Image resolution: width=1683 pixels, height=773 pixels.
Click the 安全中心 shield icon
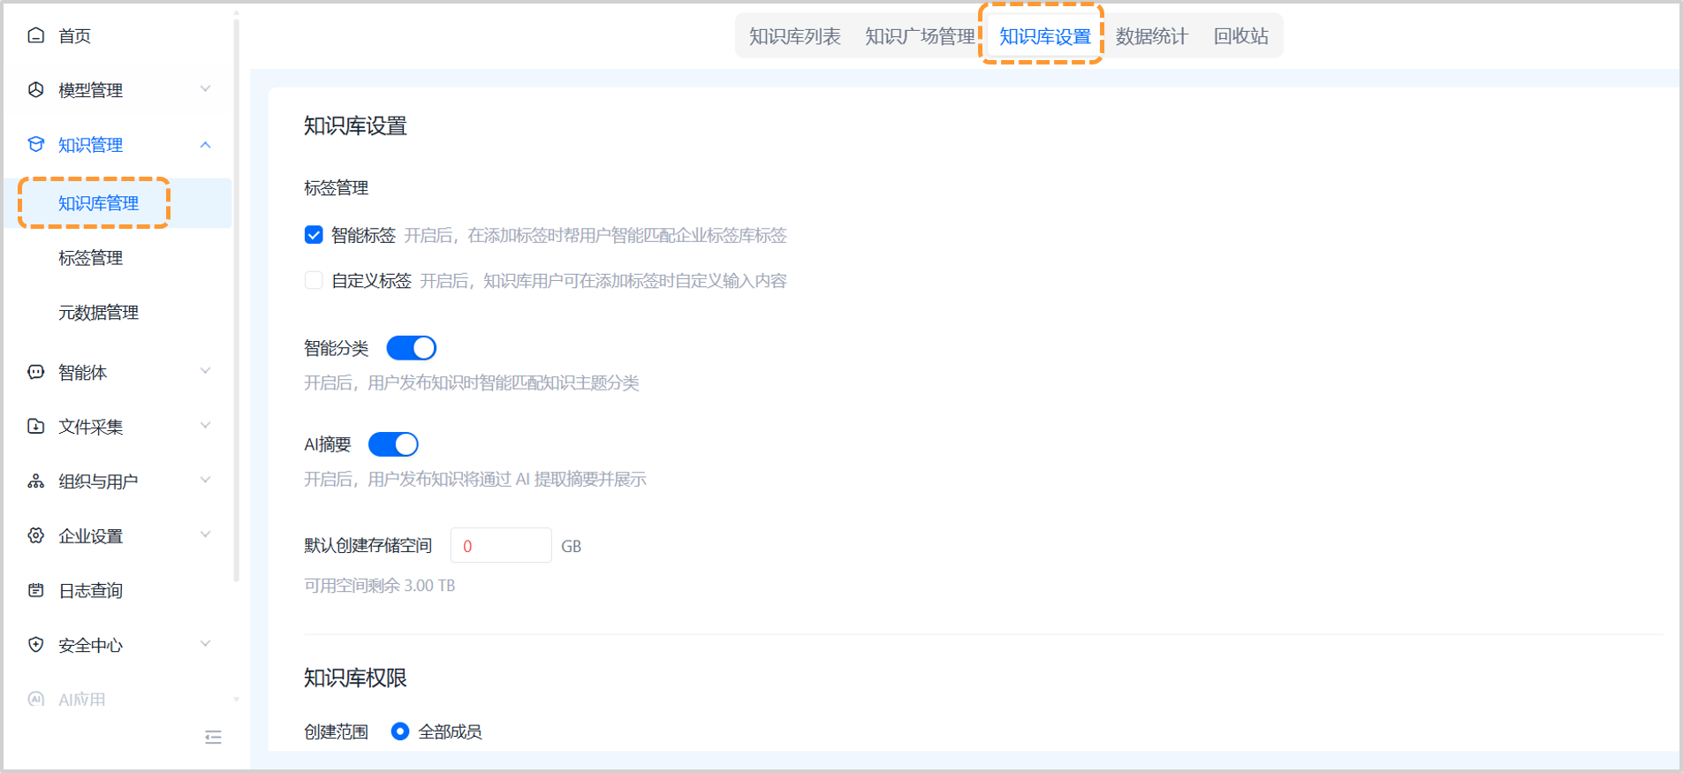[x=36, y=645]
